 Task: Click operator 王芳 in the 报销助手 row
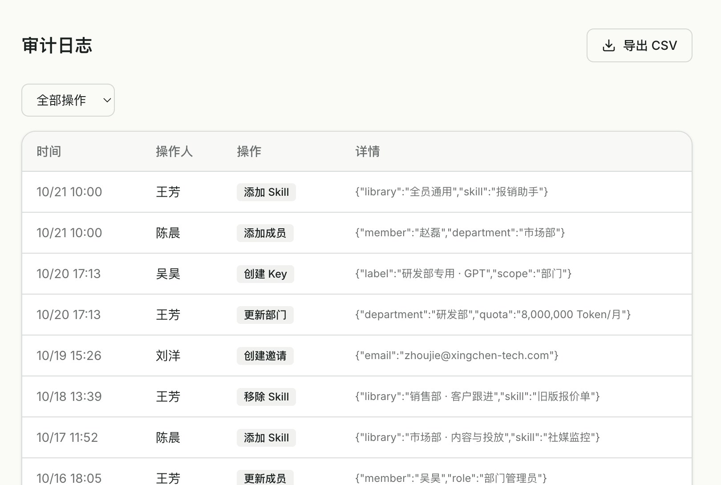[x=168, y=192]
